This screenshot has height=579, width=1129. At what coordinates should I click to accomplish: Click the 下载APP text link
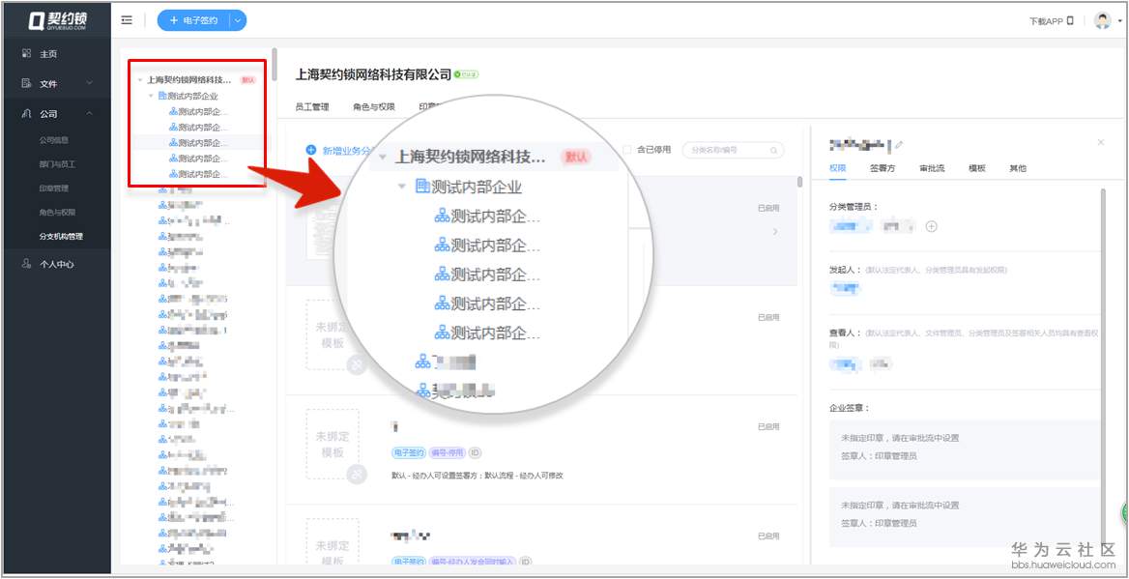[1046, 21]
